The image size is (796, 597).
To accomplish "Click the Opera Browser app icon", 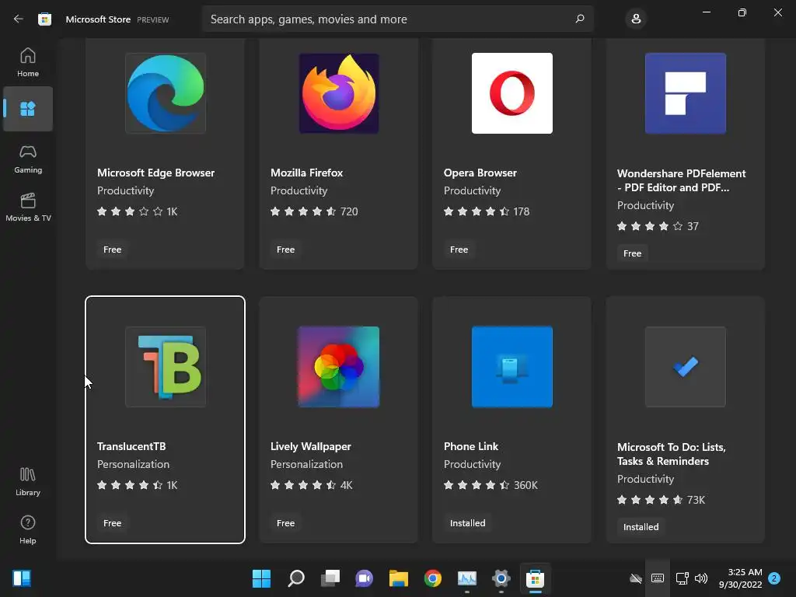I will 512,93.
